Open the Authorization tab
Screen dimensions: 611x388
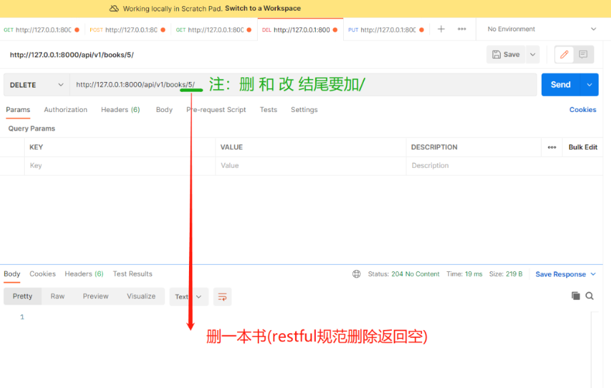(65, 110)
